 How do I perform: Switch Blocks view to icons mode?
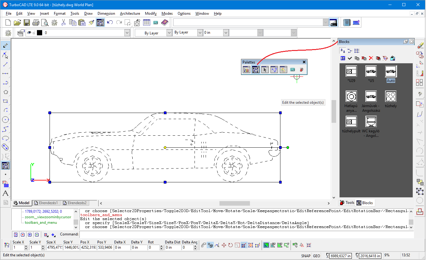click(x=342, y=51)
